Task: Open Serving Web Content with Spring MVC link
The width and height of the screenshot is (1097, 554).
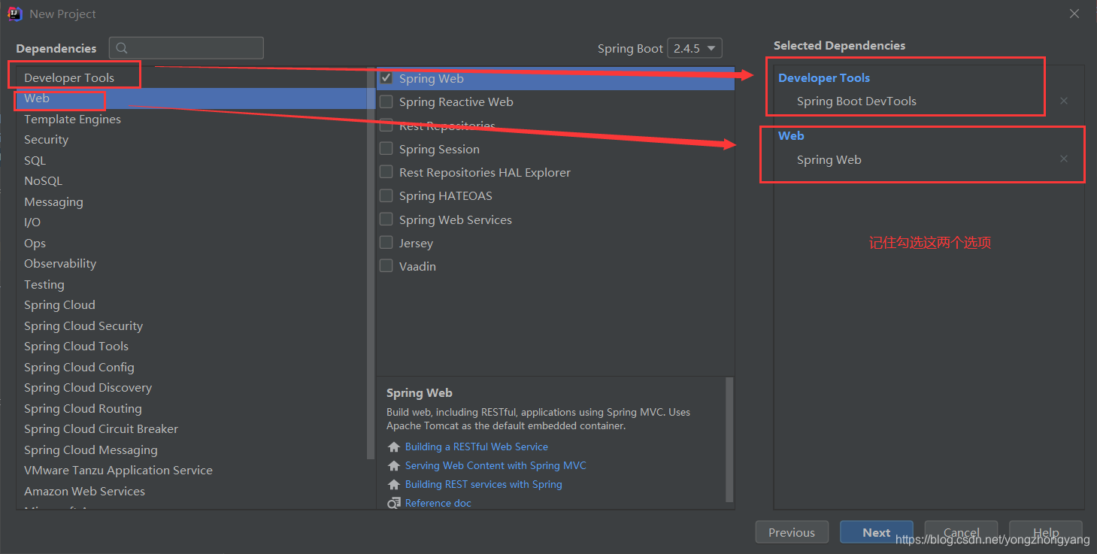Action: click(495, 465)
